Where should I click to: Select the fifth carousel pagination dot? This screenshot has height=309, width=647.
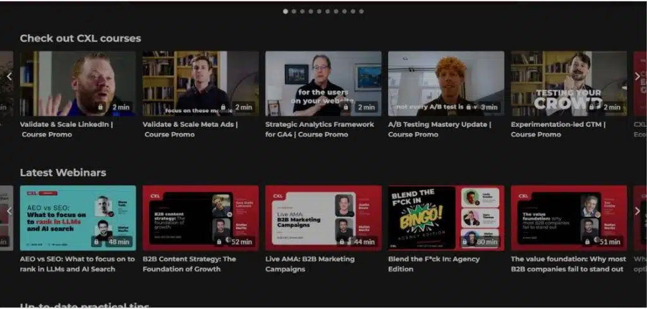pos(319,11)
